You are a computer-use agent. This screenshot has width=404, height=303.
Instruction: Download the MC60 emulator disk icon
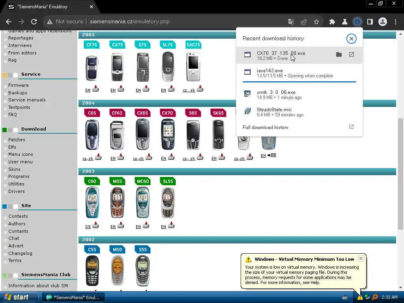pyautogui.click(x=146, y=225)
